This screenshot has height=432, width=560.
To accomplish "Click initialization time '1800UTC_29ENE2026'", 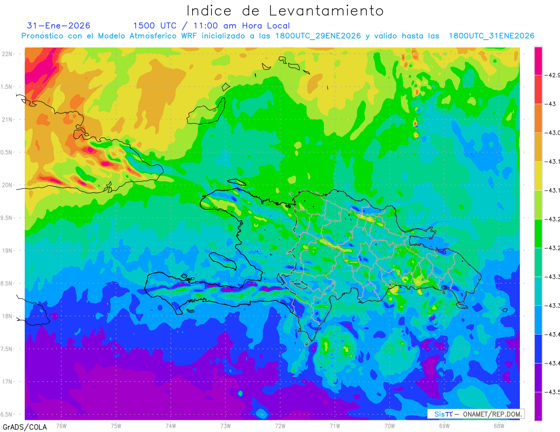I will [318, 36].
